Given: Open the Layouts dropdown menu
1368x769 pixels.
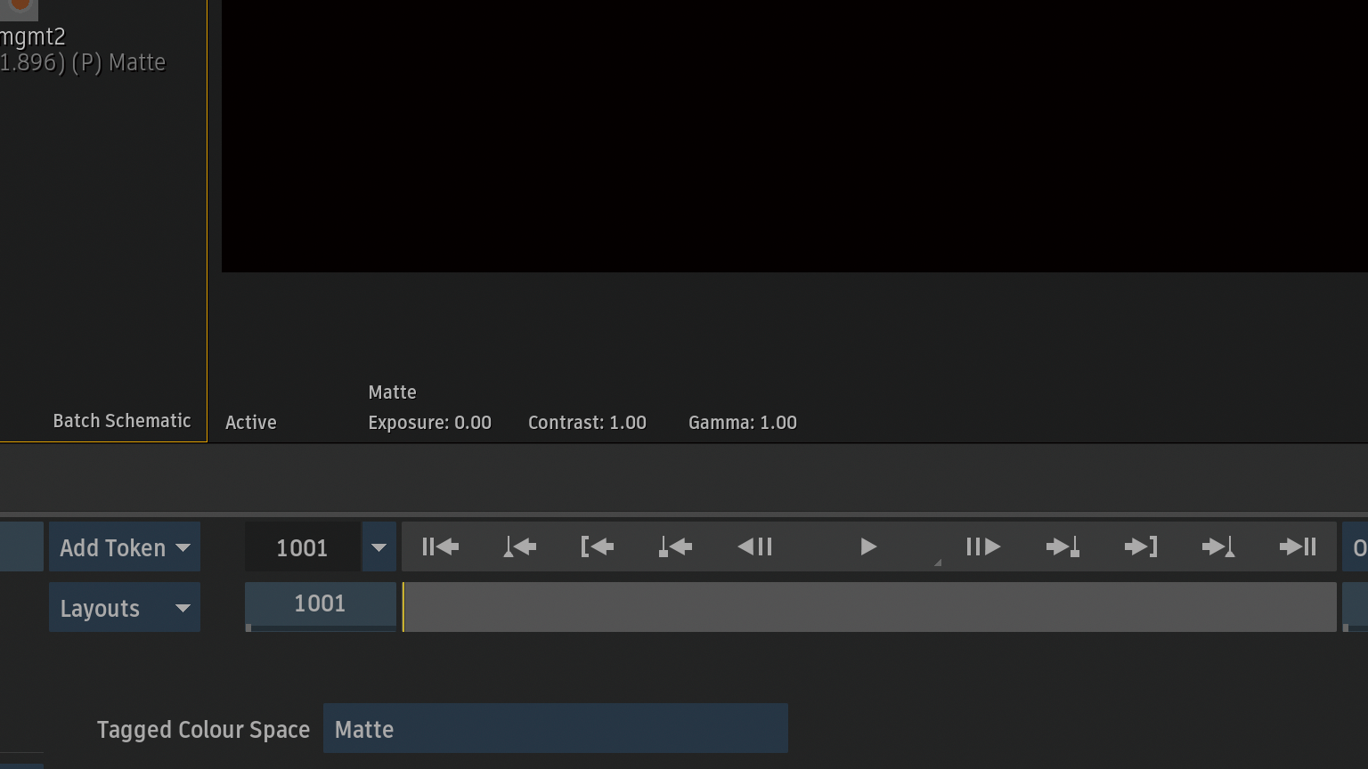Looking at the screenshot, I should click(125, 608).
